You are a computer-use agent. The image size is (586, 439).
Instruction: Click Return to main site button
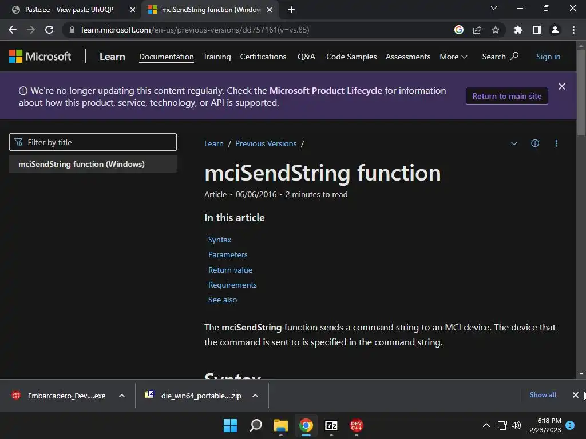[507, 96]
